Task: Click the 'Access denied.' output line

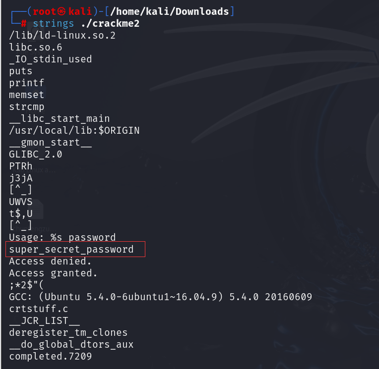Action: pos(50,261)
